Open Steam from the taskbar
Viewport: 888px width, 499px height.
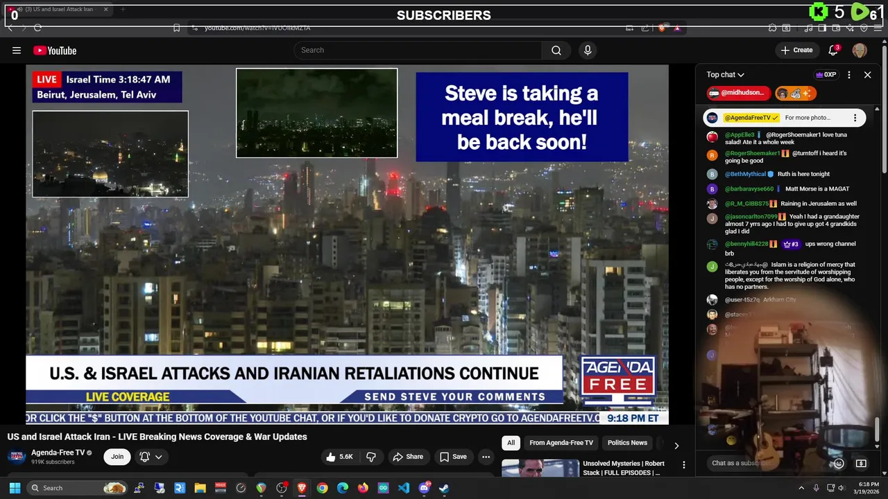coord(444,488)
